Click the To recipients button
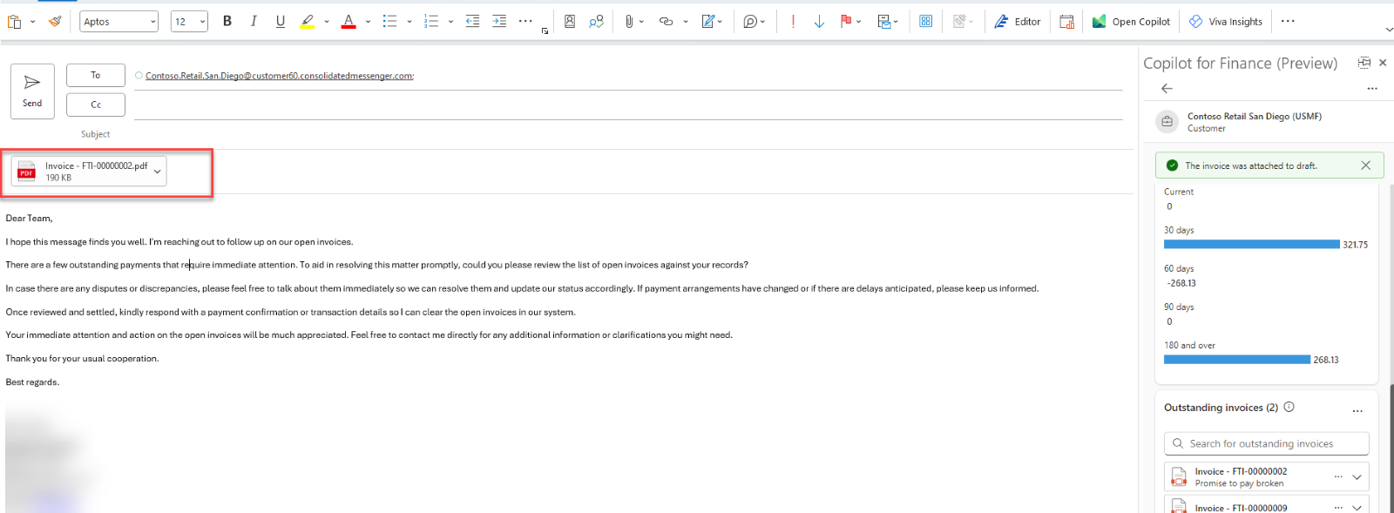The image size is (1394, 513). click(x=96, y=75)
